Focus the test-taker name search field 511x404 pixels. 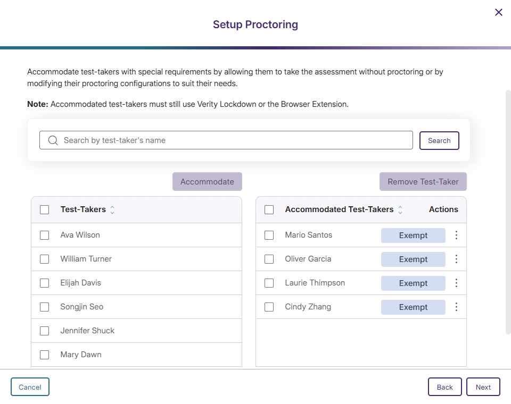click(x=234, y=140)
